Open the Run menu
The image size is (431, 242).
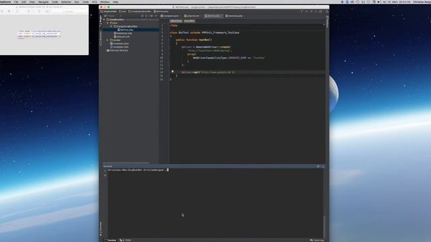tap(77, 1)
